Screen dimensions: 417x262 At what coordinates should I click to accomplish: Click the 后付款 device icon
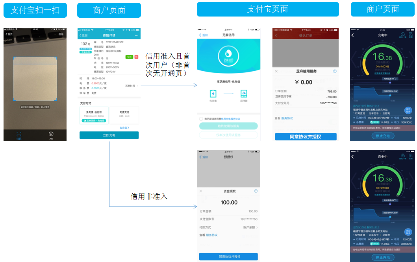tap(243, 93)
